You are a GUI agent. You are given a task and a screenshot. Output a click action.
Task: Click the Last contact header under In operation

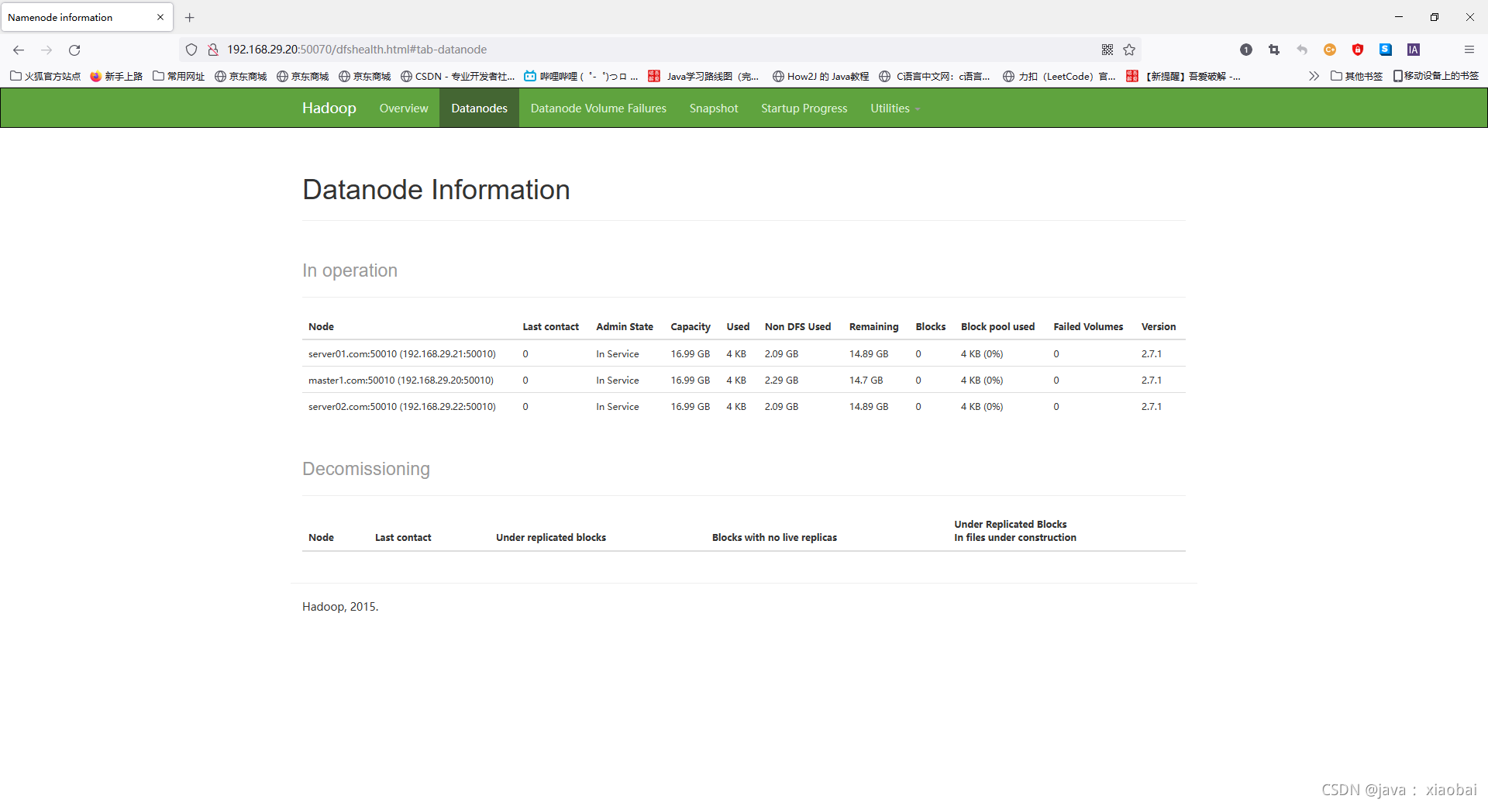550,327
